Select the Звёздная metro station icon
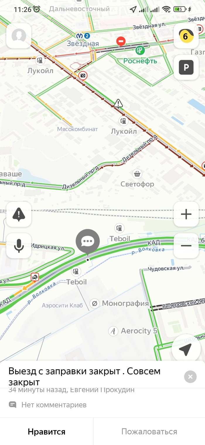Viewport: 205px width, 445px height. 83,36
